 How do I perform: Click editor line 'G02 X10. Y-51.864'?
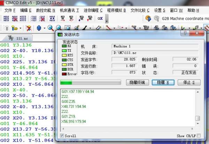(x=27, y=140)
